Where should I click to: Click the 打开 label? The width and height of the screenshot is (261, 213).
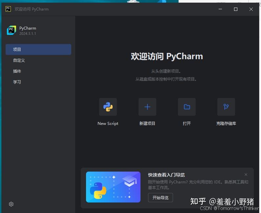[187, 124]
